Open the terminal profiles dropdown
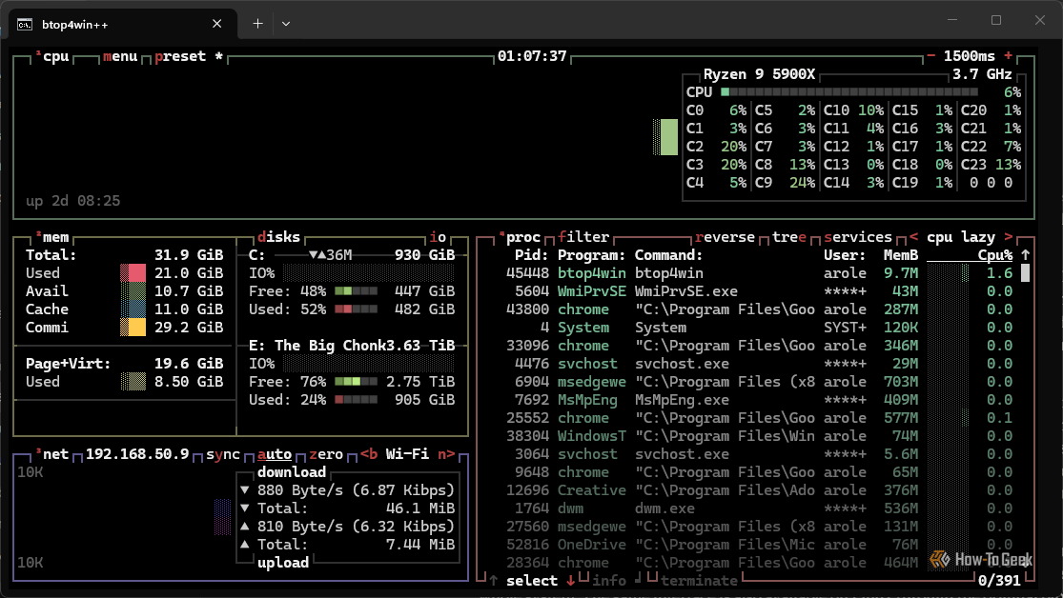Image resolution: width=1063 pixels, height=598 pixels. pyautogui.click(x=285, y=24)
